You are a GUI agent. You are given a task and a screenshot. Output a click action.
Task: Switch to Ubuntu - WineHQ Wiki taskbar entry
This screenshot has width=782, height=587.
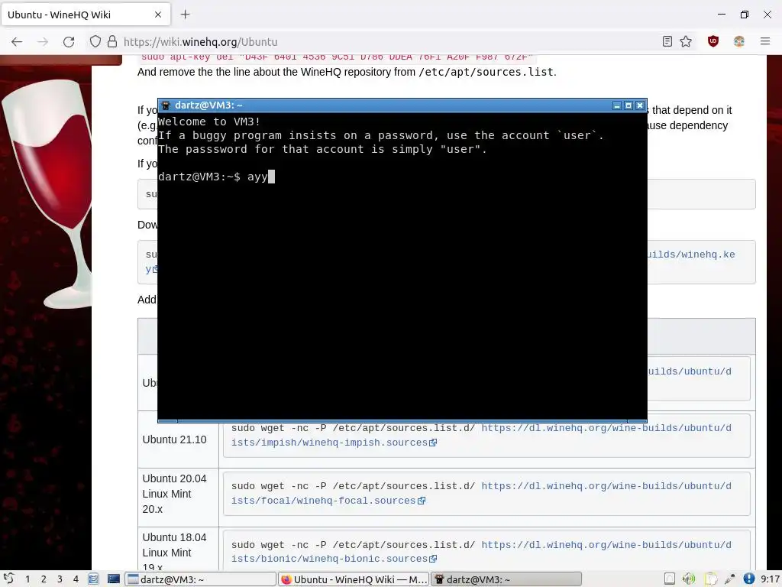pyautogui.click(x=354, y=579)
